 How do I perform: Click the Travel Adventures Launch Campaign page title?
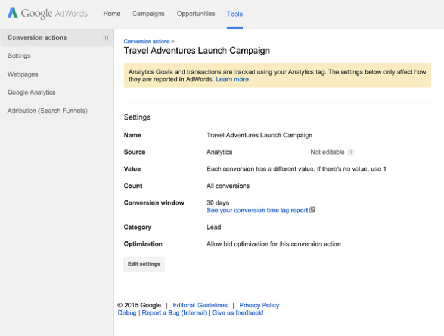click(197, 51)
